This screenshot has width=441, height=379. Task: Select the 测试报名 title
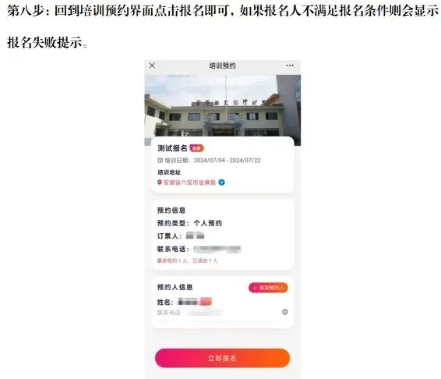172,148
